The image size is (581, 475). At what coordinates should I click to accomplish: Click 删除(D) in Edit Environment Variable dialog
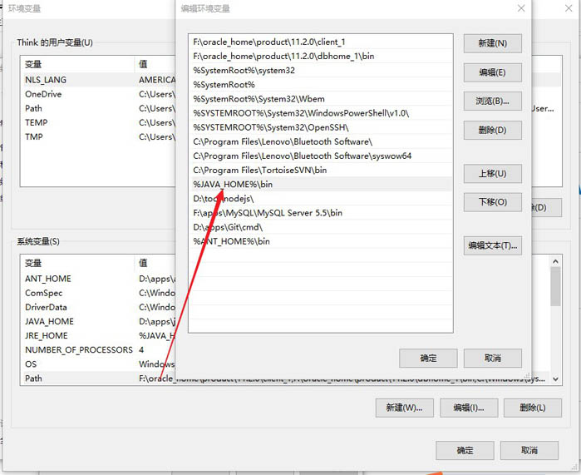[x=492, y=130]
